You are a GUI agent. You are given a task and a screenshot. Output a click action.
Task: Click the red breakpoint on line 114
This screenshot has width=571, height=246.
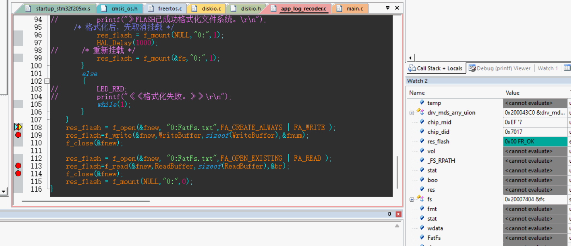click(x=18, y=173)
